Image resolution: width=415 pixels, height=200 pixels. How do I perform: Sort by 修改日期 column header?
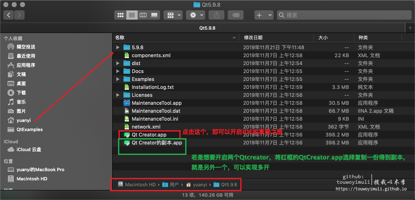coord(276,38)
